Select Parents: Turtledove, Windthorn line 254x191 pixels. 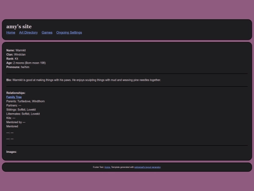coord(25,101)
